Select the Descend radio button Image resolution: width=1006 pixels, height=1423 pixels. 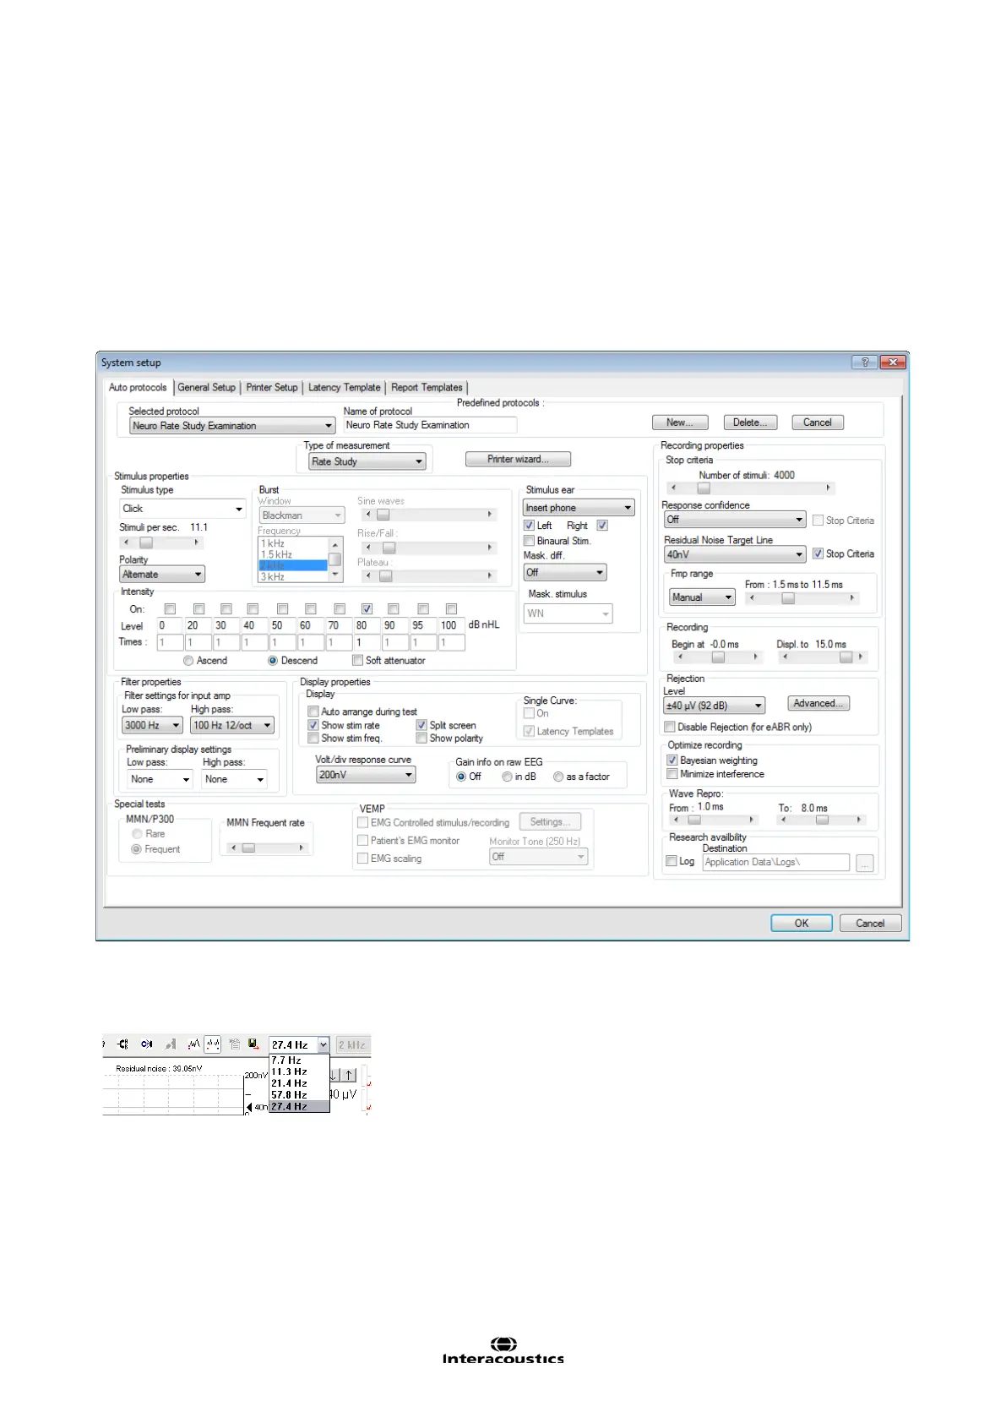[x=273, y=661]
